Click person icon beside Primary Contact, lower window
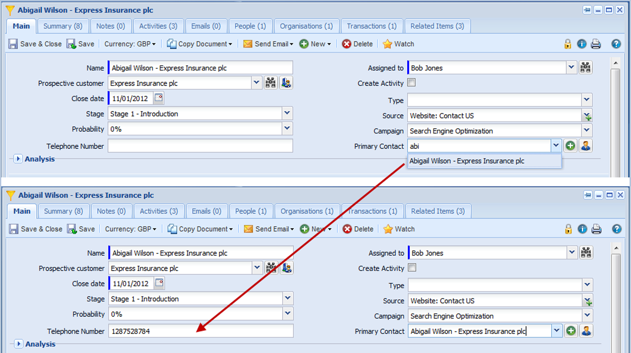Screen dimensions: 631x353 (x=586, y=331)
